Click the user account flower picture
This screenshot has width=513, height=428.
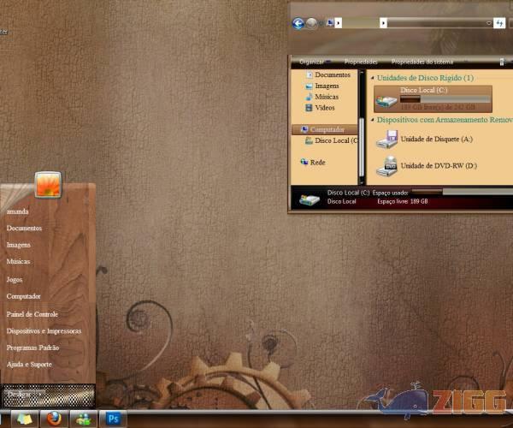point(48,185)
